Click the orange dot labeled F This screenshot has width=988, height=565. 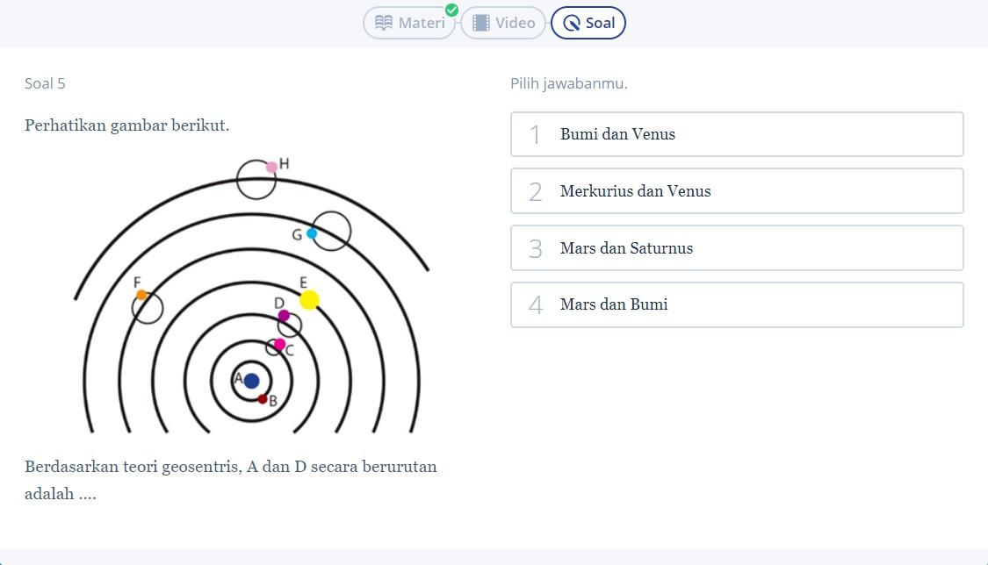coord(141,295)
